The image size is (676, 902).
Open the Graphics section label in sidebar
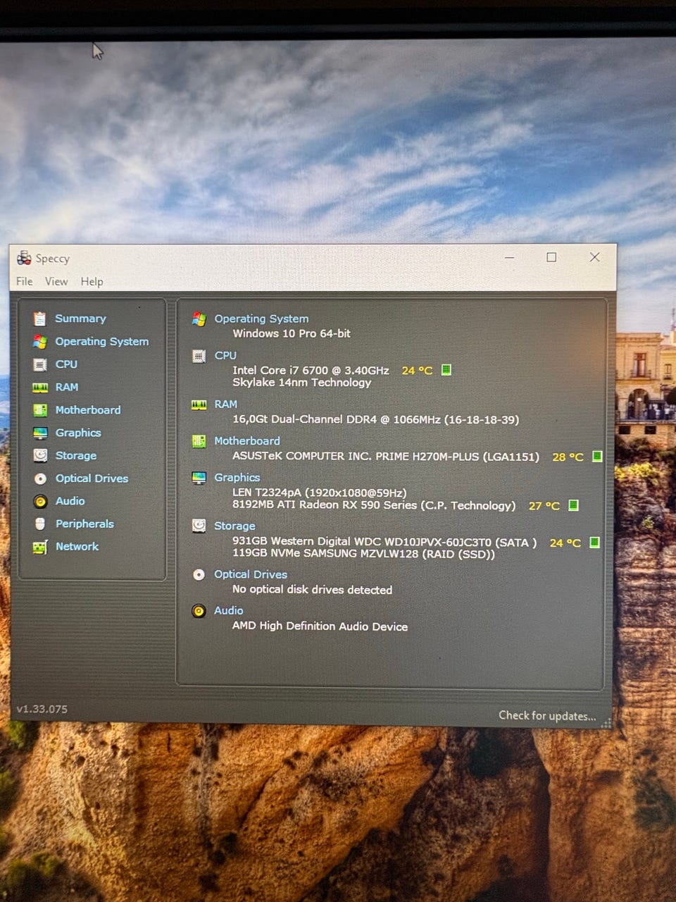(x=78, y=433)
